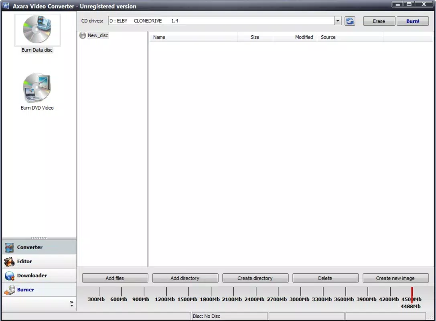The image size is (436, 321).
Task: Switch to the Editor section
Action: coord(39,262)
